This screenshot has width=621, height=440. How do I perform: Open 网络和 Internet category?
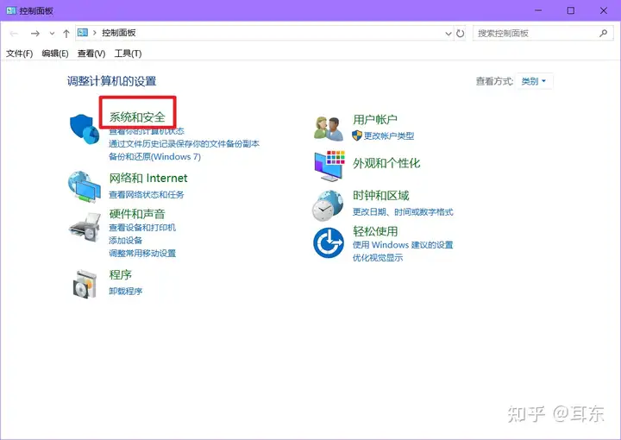coord(148,178)
